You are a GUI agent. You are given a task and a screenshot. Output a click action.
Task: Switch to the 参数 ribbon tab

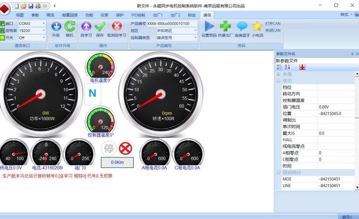35,15
